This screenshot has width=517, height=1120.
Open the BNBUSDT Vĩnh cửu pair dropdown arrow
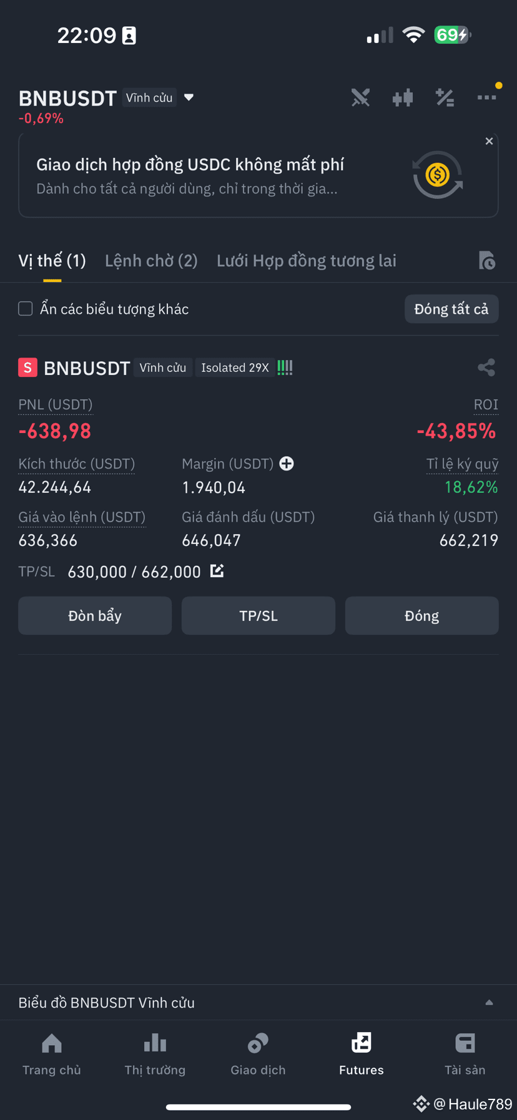tap(189, 97)
